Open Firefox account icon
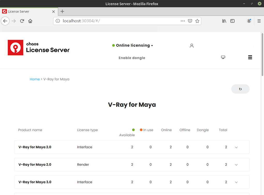 tap(249, 21)
